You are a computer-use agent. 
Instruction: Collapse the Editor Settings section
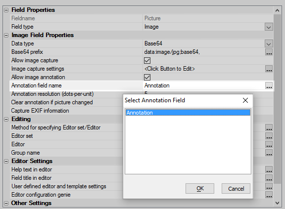click(6, 161)
